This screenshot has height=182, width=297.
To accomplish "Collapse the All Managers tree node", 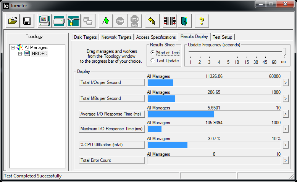I will (x=13, y=48).
